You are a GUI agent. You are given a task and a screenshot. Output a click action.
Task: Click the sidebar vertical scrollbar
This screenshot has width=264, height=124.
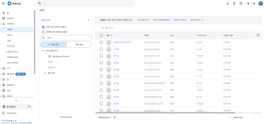coord(35,42)
